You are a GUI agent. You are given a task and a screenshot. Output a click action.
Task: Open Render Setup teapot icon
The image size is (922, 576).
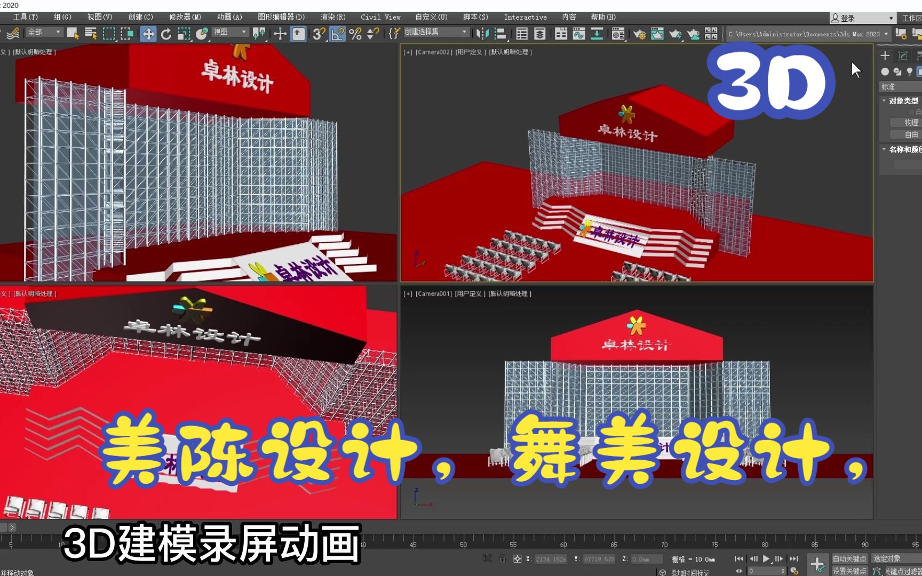point(639,34)
